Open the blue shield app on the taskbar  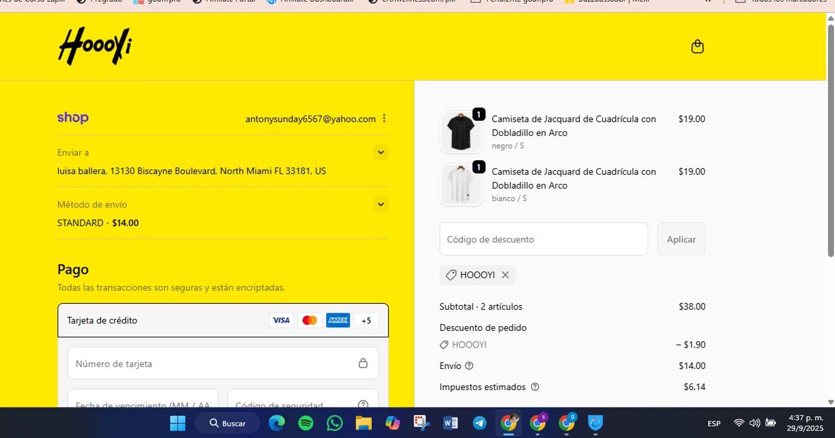click(596, 424)
